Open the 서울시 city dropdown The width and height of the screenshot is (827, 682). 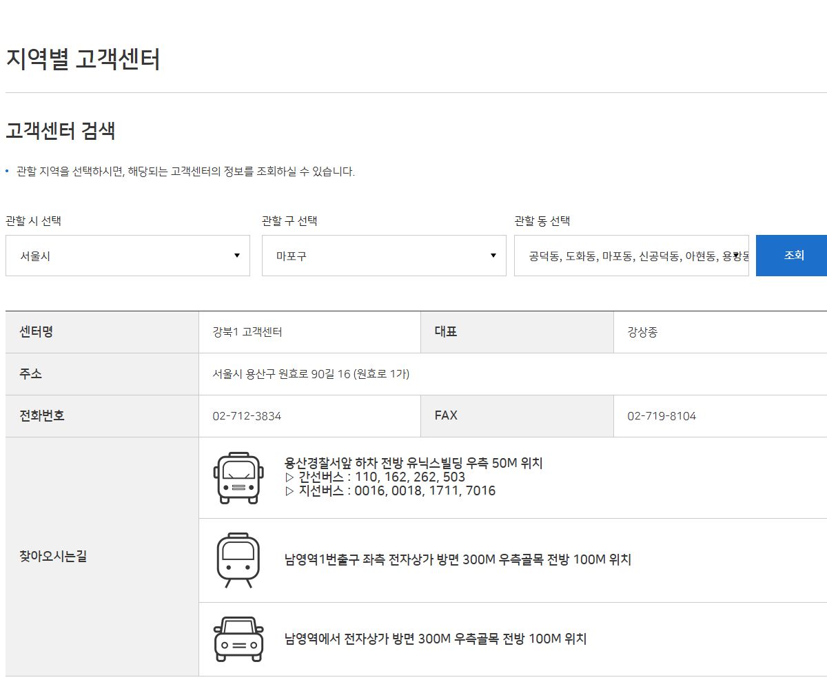[127, 256]
